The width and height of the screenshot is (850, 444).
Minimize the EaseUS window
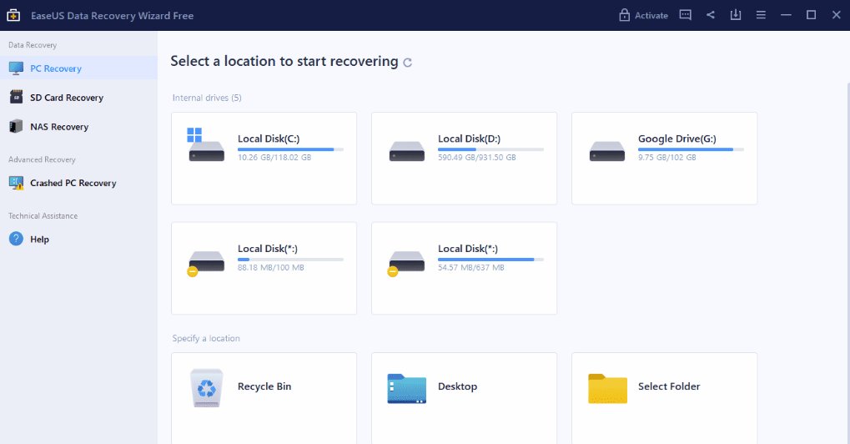coord(786,15)
